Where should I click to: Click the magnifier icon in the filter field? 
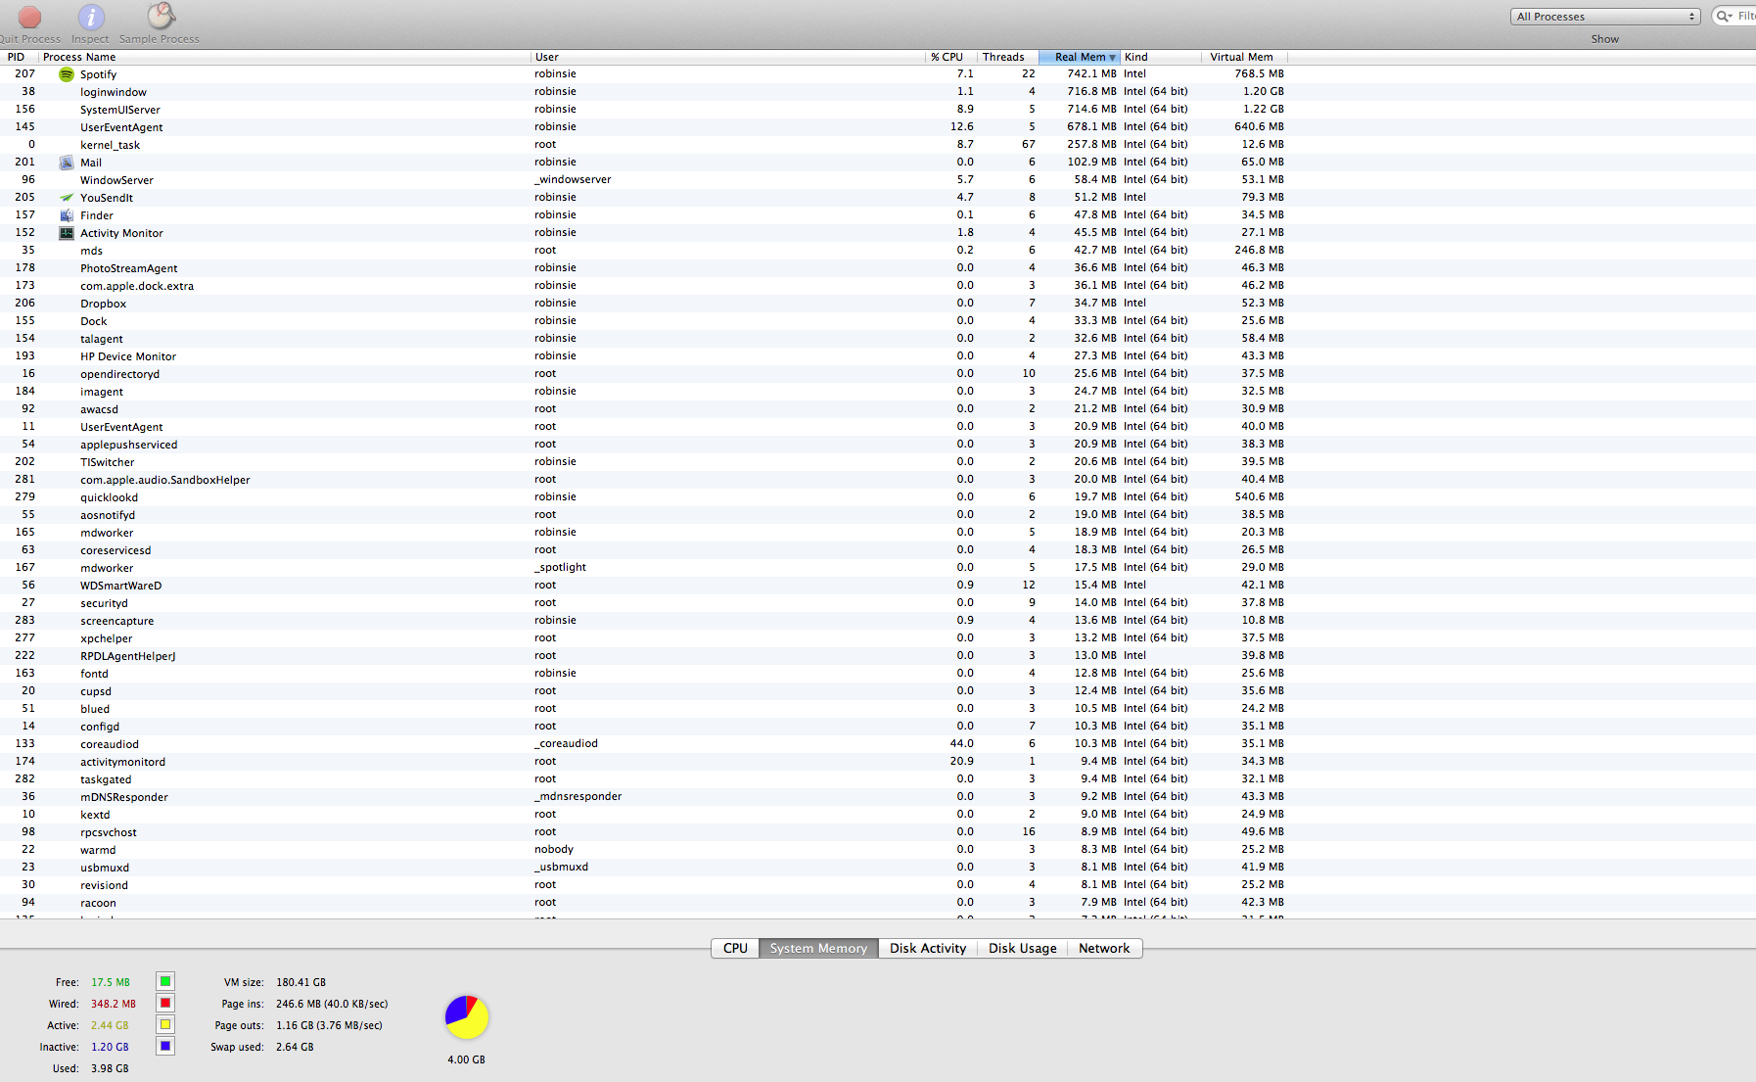[1725, 17]
